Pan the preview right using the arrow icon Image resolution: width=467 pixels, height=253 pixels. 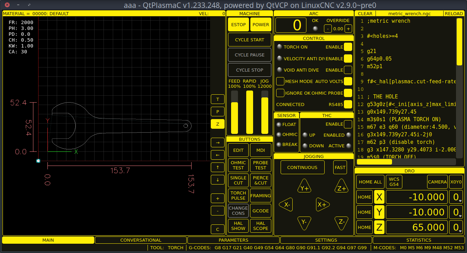click(x=217, y=143)
